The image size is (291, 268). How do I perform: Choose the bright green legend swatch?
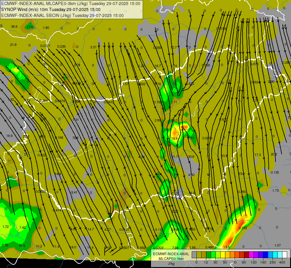[x=213, y=255]
